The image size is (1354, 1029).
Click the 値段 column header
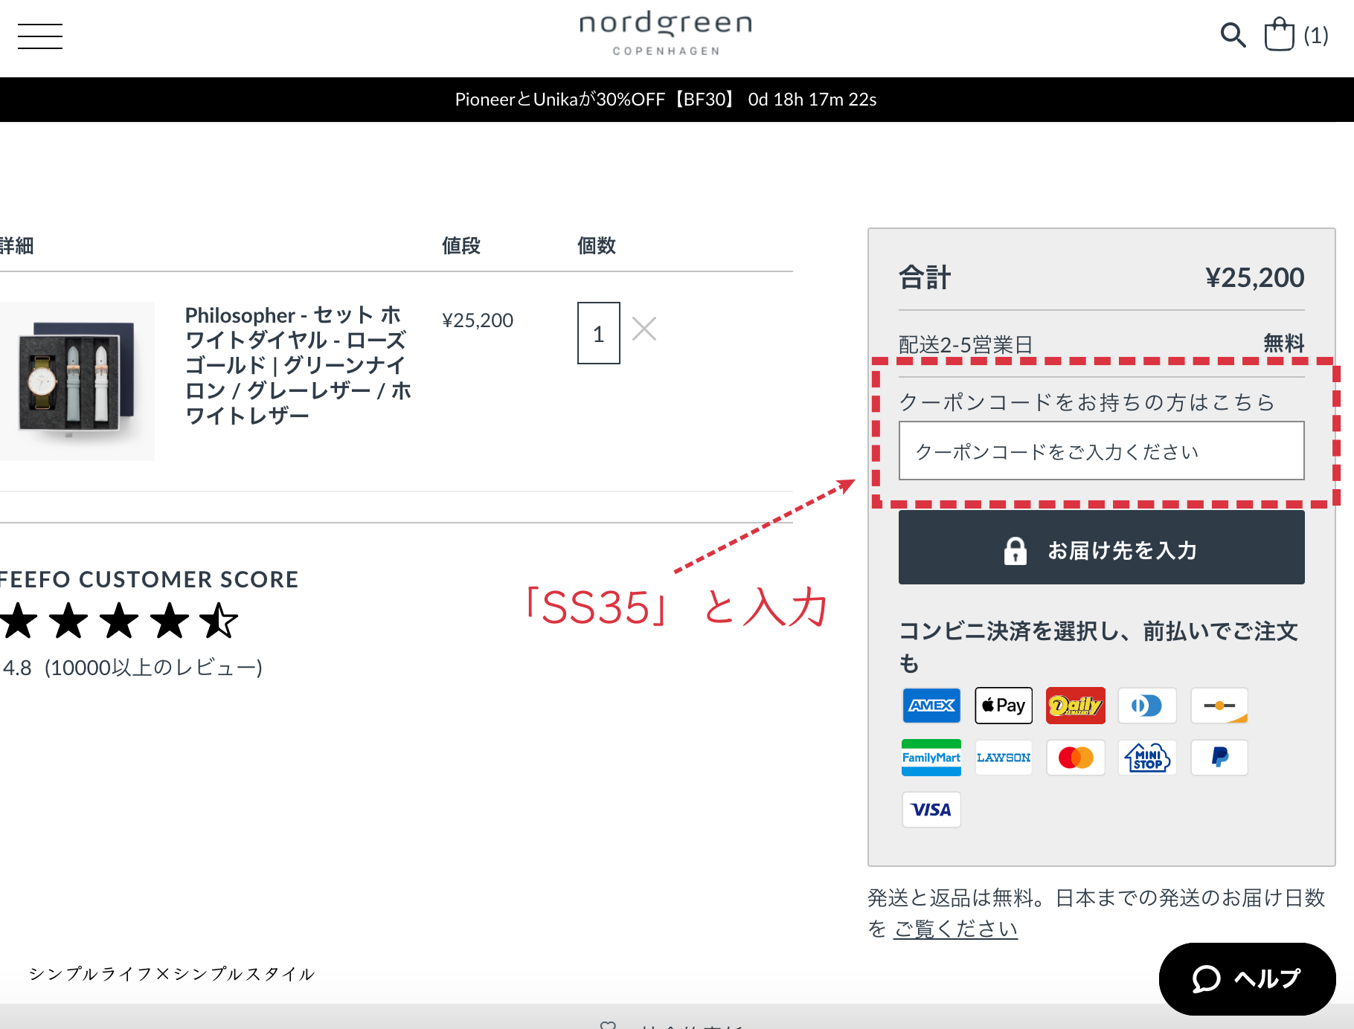click(x=461, y=245)
